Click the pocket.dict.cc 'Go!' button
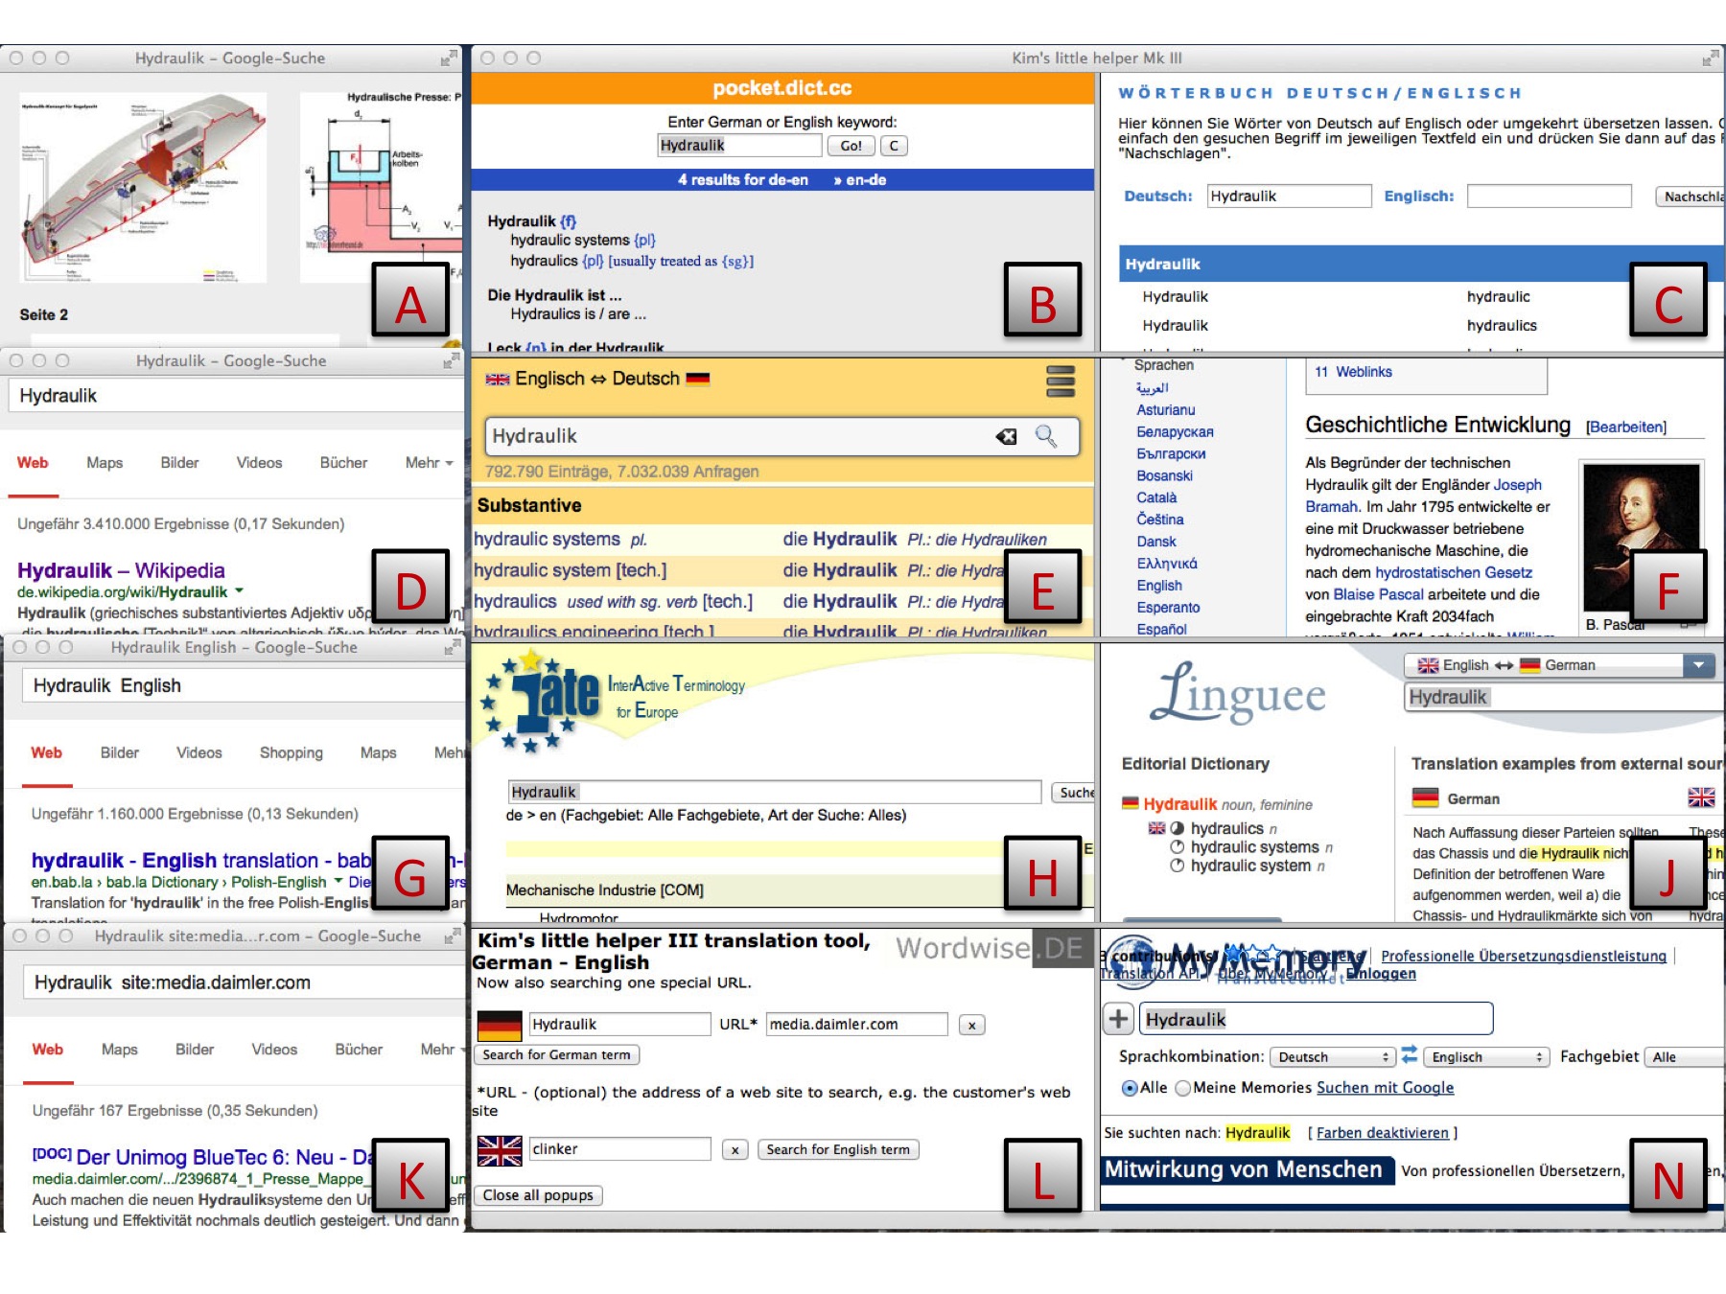 click(851, 146)
